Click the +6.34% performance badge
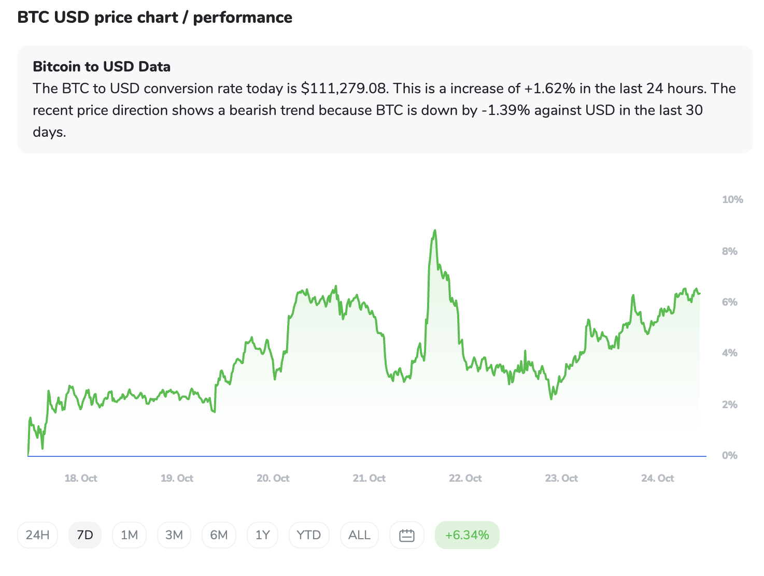Viewport: 764px width, 576px height. point(467,535)
